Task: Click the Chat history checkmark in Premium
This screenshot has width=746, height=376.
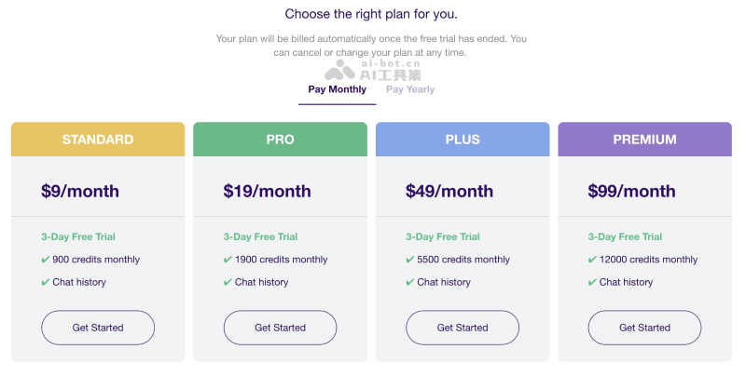Action: pos(592,282)
